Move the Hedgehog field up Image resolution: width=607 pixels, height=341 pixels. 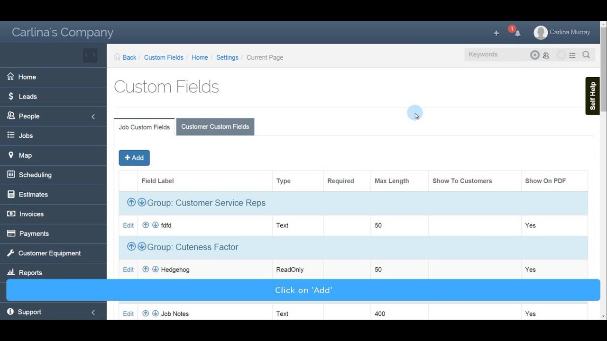pos(146,269)
